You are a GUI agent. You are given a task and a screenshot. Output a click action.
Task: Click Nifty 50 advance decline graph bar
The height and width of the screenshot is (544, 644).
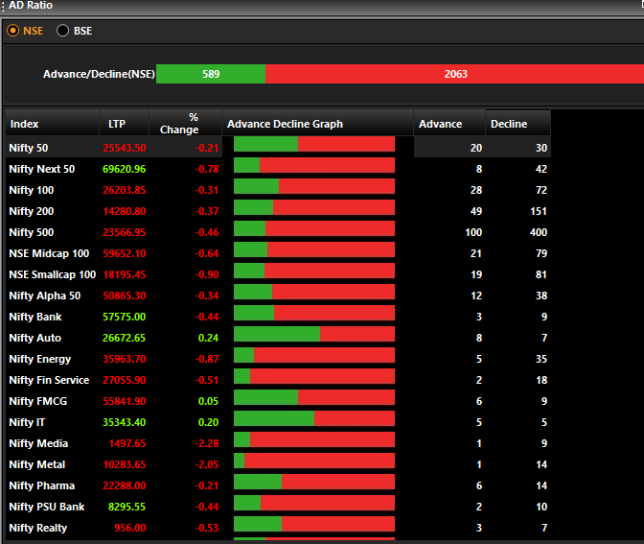(314, 144)
